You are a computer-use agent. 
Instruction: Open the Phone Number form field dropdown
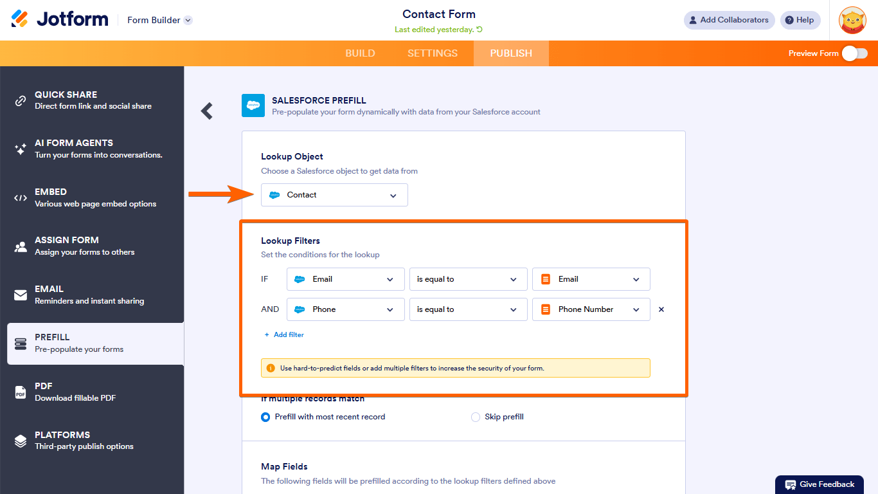[x=591, y=309]
